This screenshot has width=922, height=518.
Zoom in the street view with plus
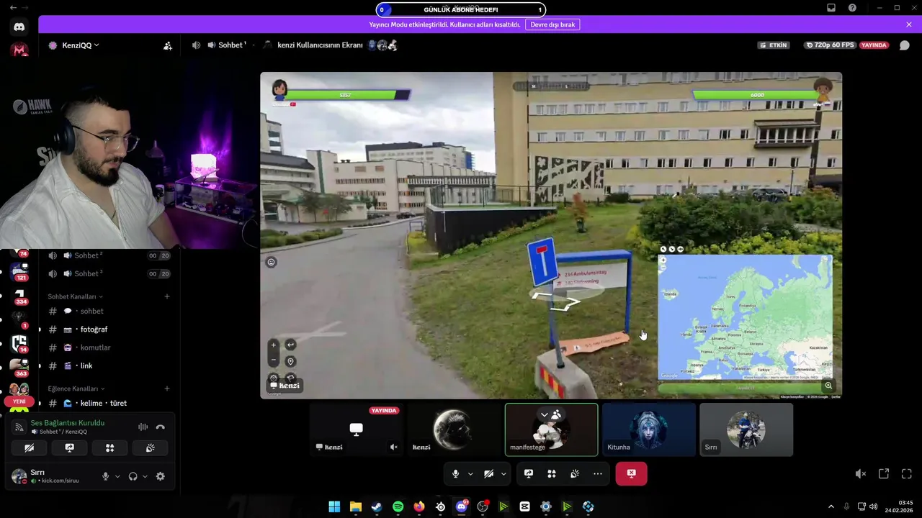pos(273,345)
